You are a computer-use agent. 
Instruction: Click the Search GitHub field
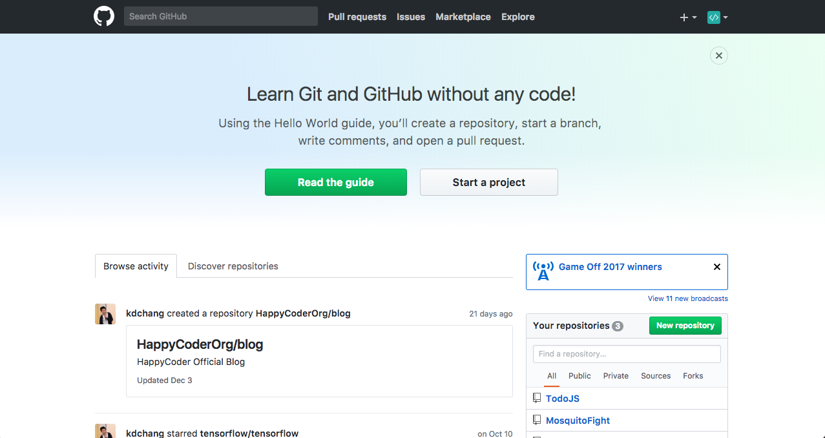220,16
